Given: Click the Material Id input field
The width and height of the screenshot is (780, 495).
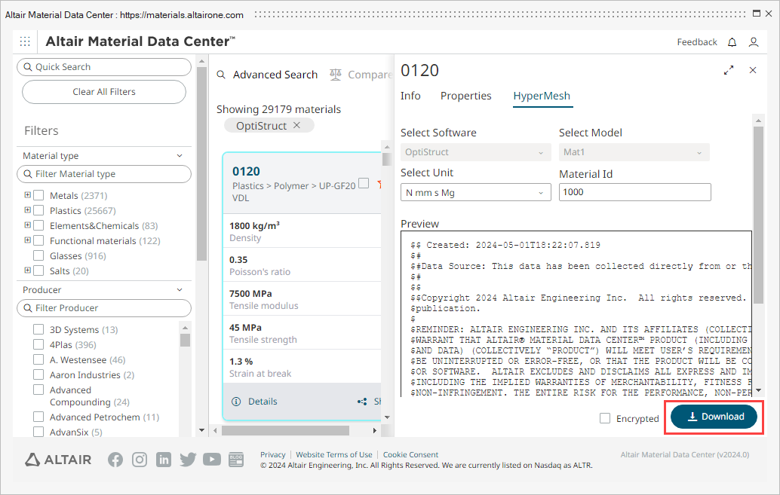Looking at the screenshot, I should (634, 192).
